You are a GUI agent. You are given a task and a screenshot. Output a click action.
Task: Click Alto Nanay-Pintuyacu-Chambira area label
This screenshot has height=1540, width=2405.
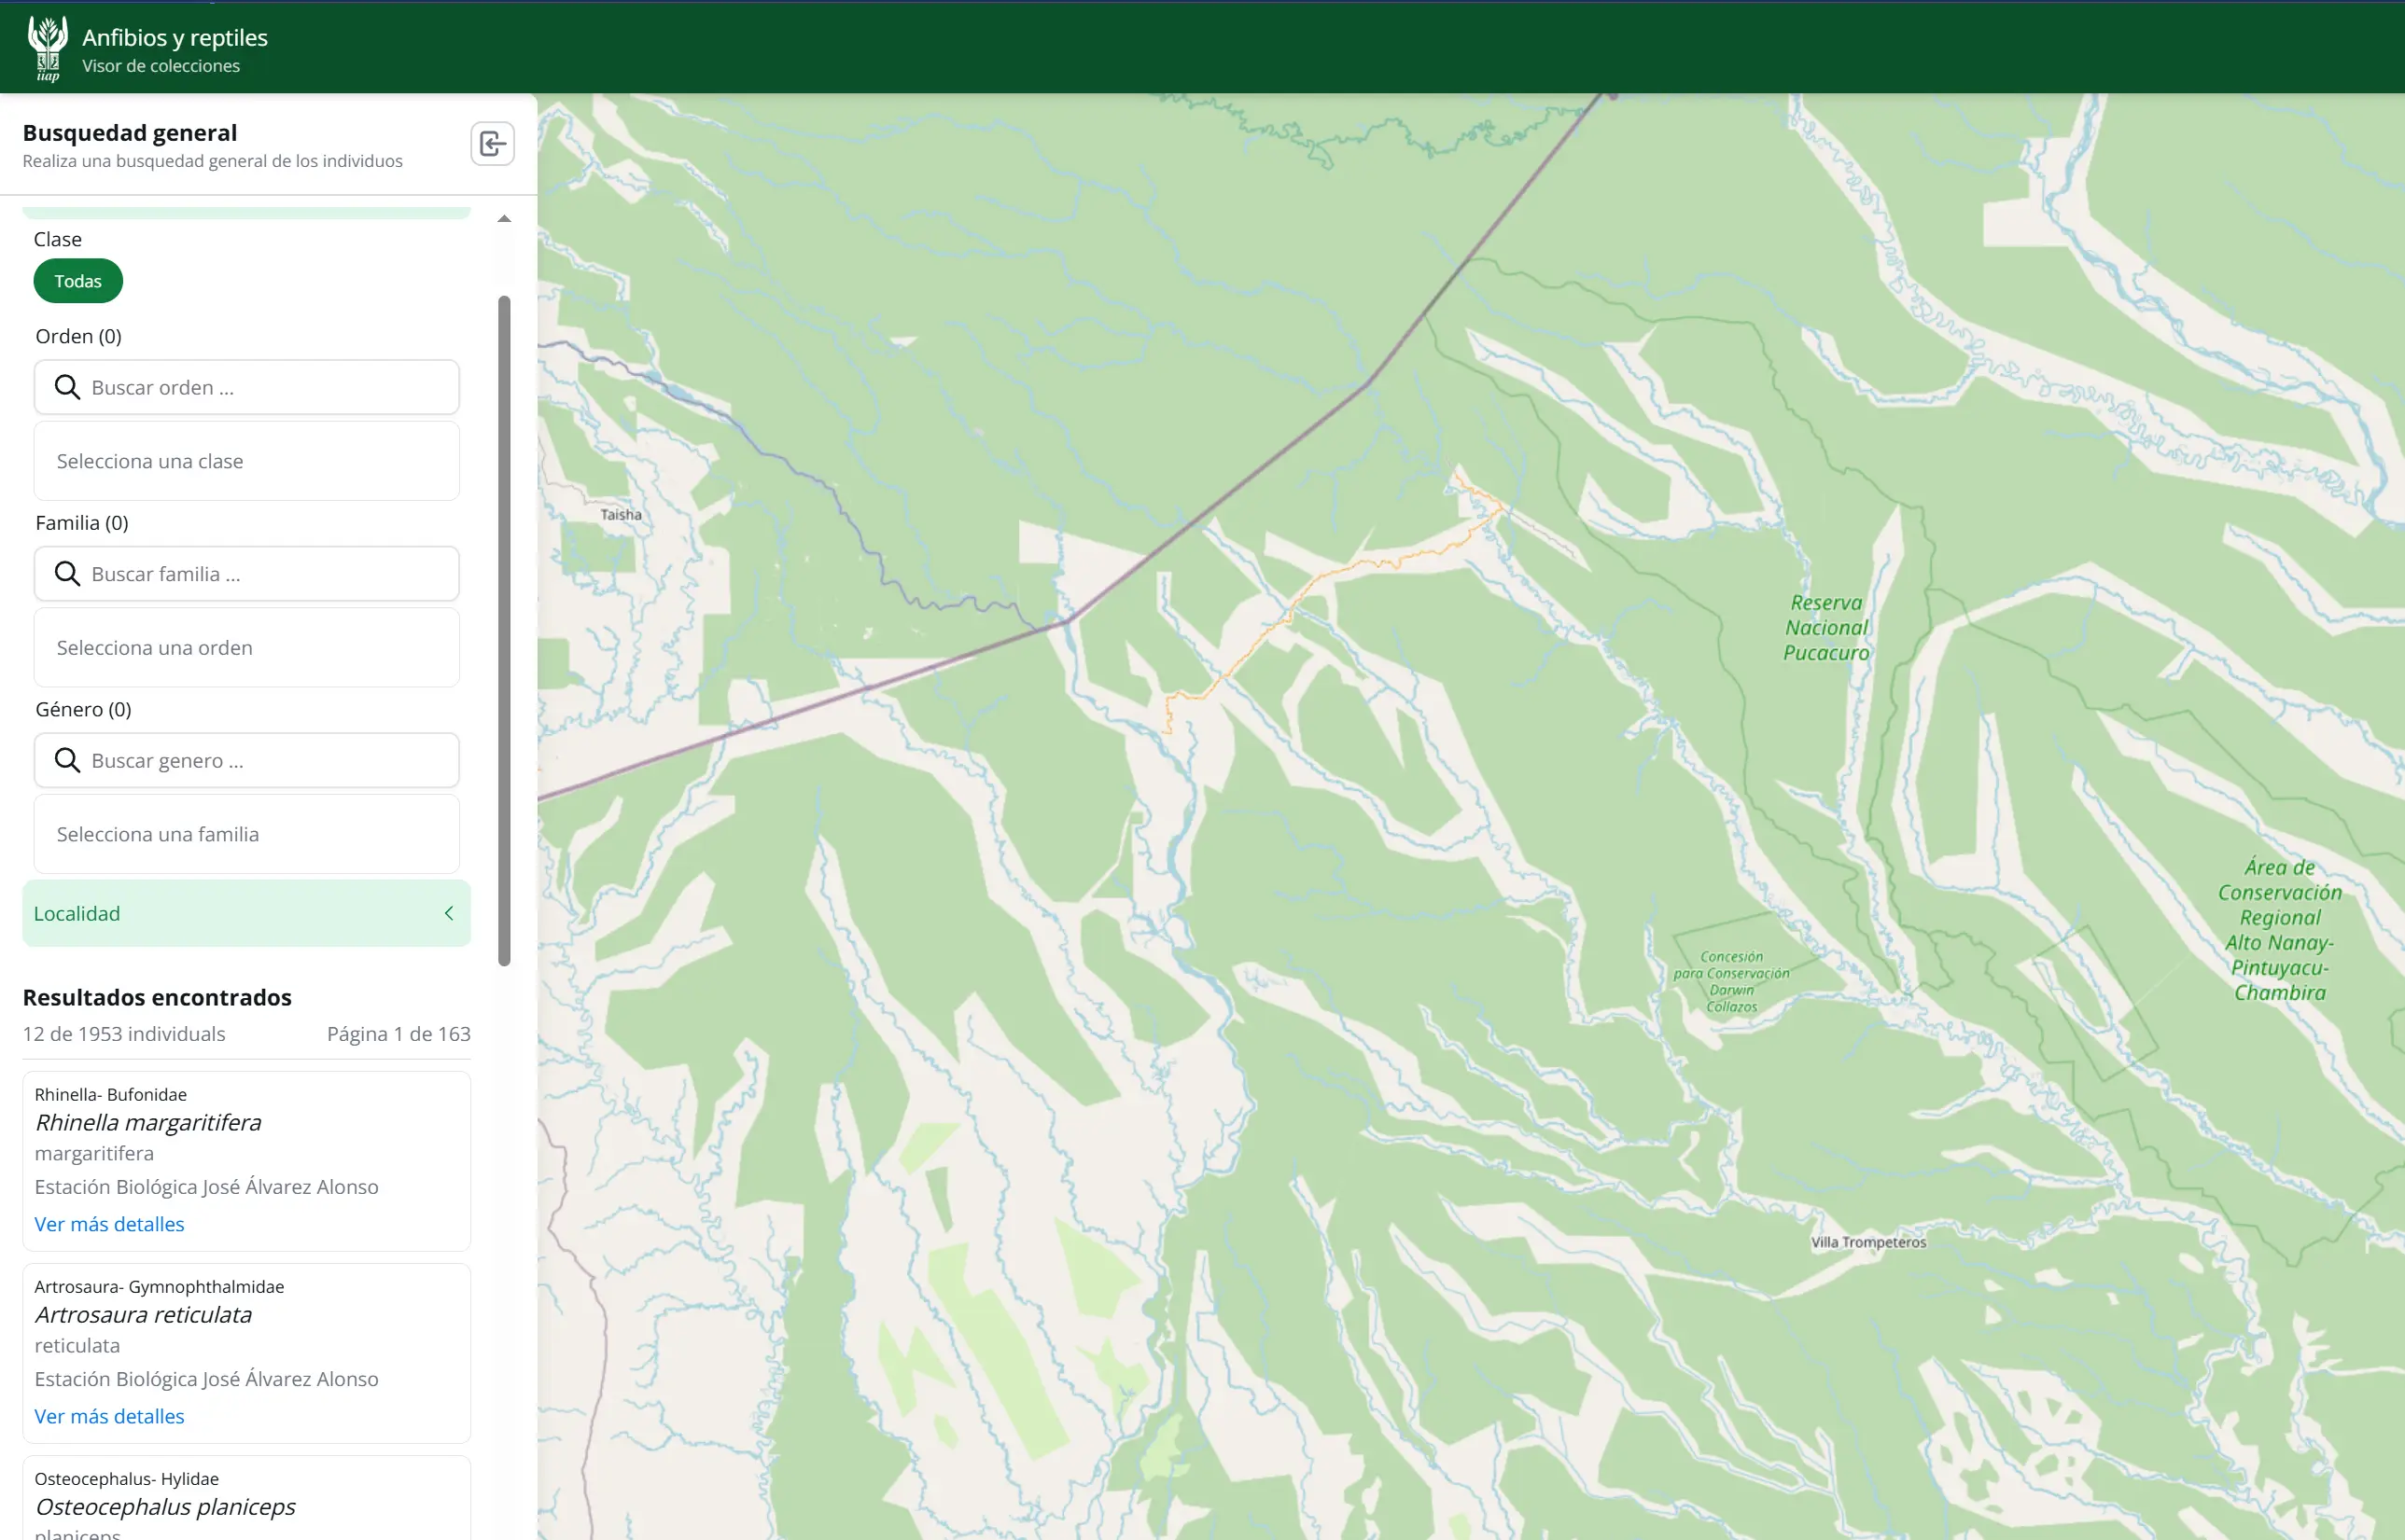[x=2280, y=930]
